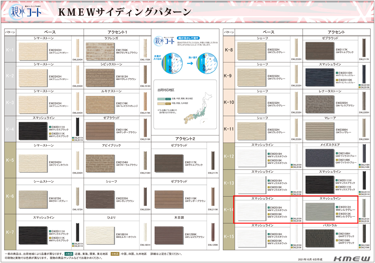The height and width of the screenshot is (263, 375).
Task: Click the EW2285H product code
Action: click(342, 103)
